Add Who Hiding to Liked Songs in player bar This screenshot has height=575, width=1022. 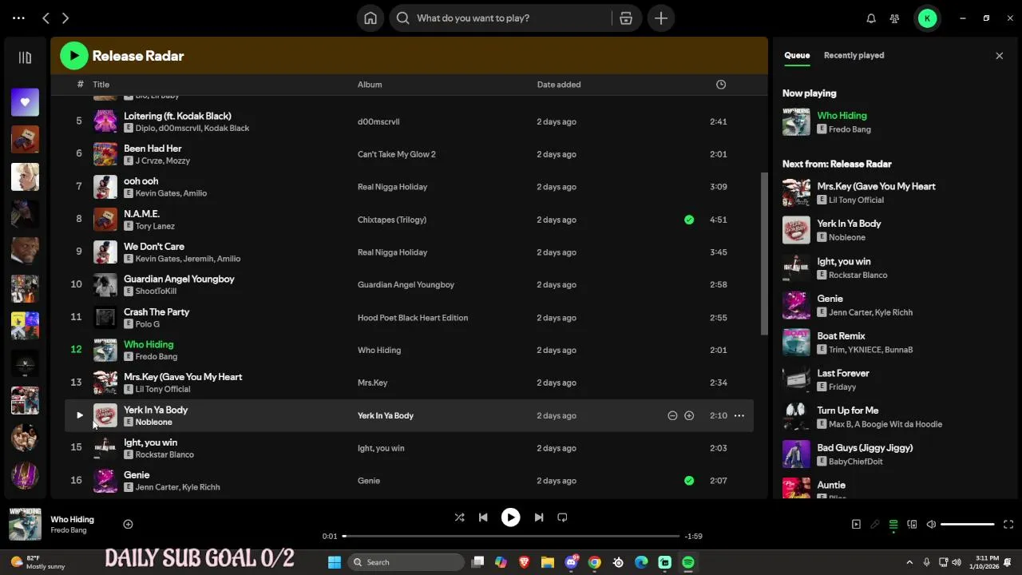[x=128, y=525]
